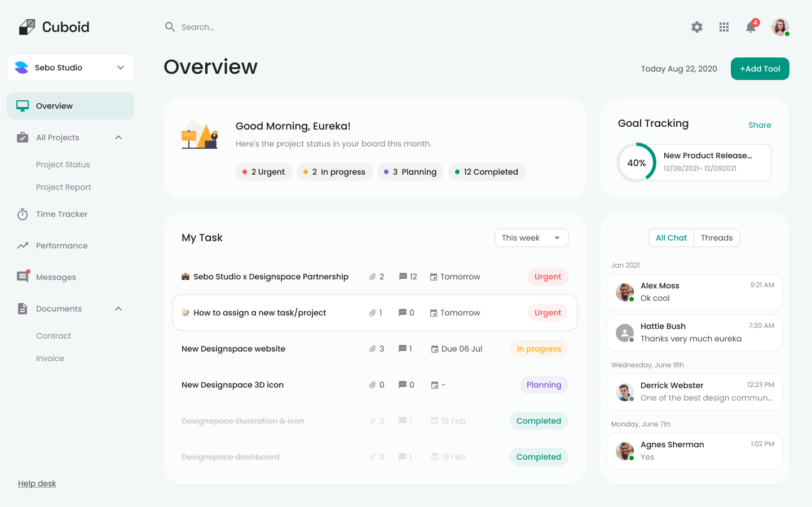Collapse the All Projects section chevron
Viewport: 812px width, 507px height.
[118, 137]
